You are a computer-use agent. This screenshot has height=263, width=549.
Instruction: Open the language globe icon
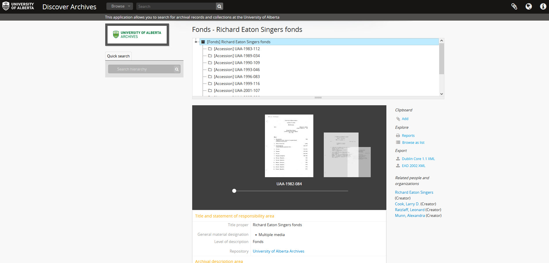528,6
